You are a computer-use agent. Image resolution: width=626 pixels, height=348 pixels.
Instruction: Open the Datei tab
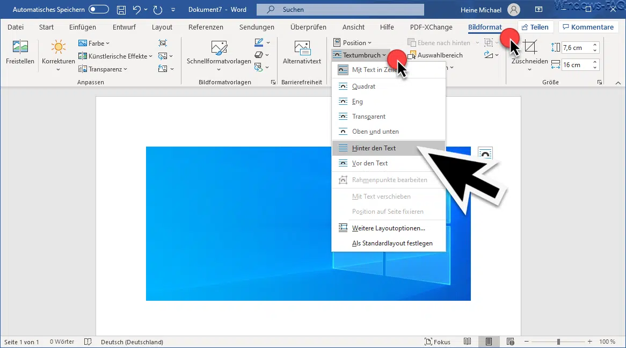pyautogui.click(x=16, y=27)
